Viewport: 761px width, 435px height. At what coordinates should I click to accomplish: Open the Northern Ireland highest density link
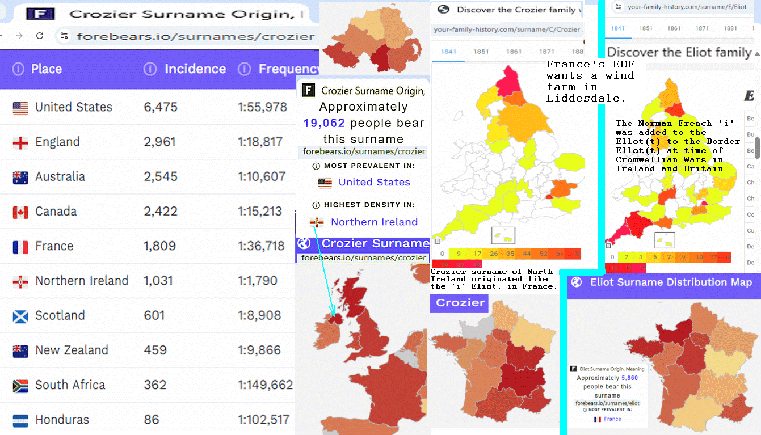click(x=374, y=222)
